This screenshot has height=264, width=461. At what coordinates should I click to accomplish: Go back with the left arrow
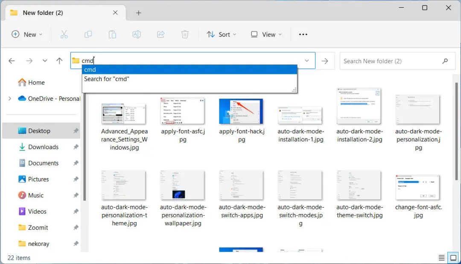point(12,61)
